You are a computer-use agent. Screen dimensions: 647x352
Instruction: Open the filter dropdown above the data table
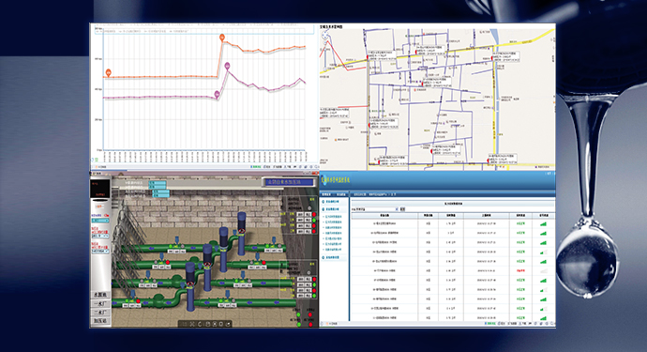pyautogui.click(x=375, y=209)
